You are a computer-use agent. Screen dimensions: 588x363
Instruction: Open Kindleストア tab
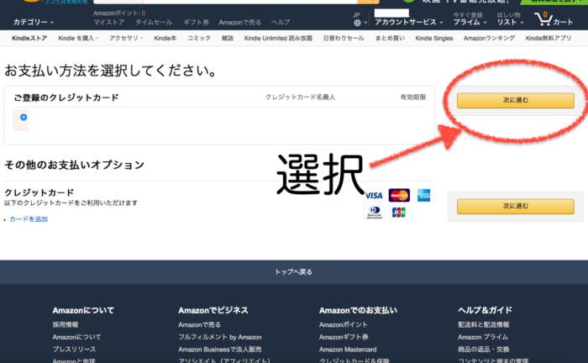(29, 39)
